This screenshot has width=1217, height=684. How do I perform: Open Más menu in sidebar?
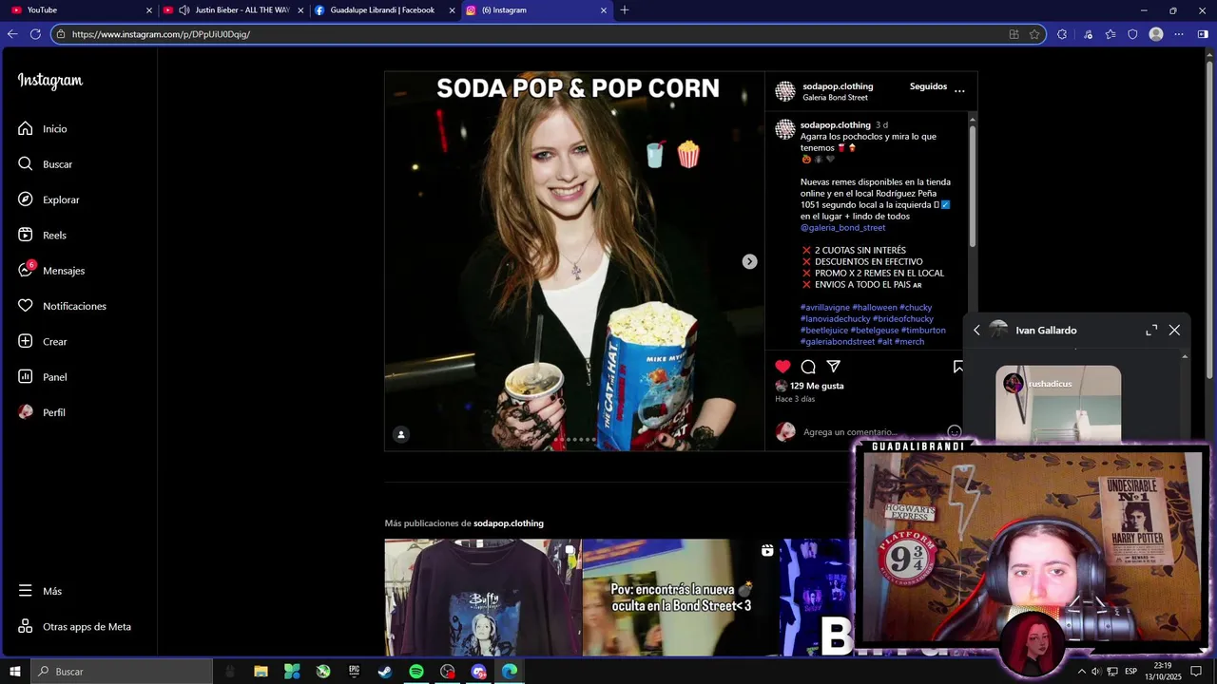point(40,591)
